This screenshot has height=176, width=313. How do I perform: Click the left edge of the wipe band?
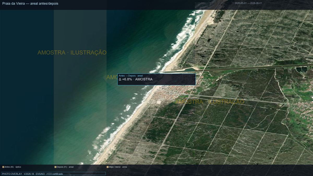coord(54,87)
